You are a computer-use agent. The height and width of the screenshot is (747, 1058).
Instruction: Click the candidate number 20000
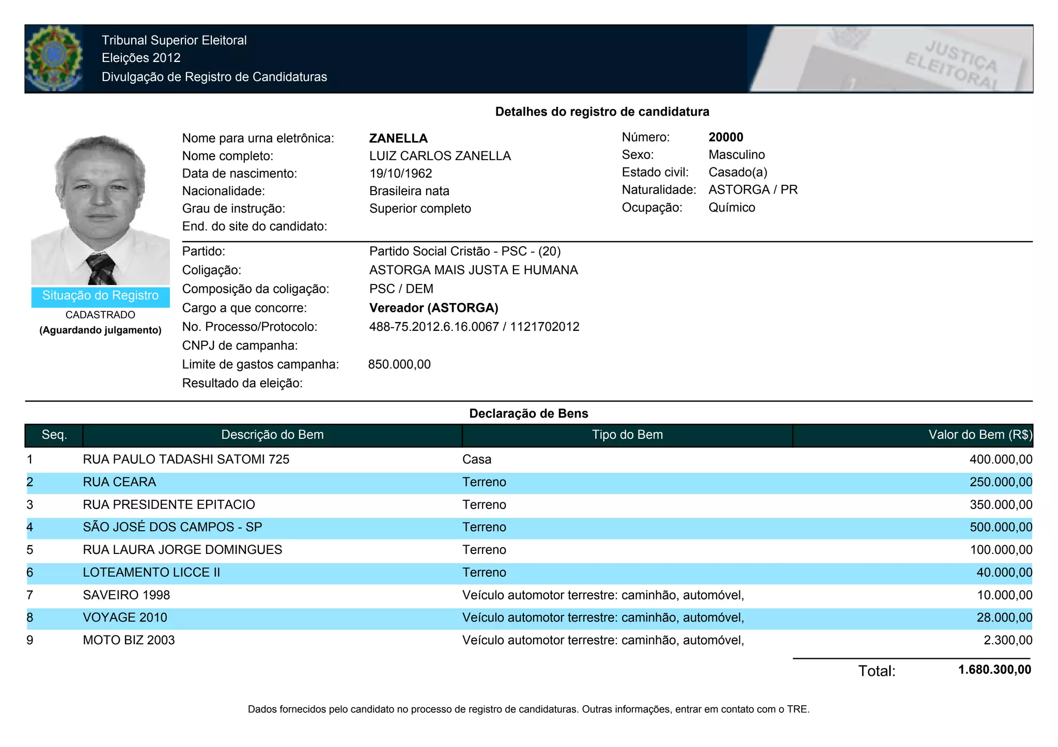[x=726, y=137]
